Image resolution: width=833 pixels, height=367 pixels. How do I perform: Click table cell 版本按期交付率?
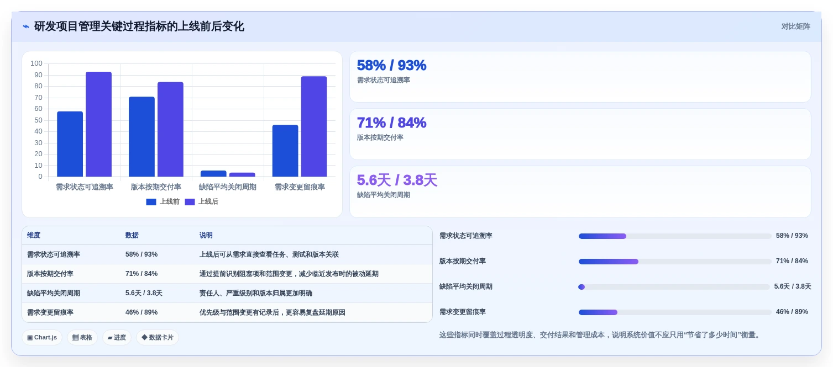[x=50, y=274]
